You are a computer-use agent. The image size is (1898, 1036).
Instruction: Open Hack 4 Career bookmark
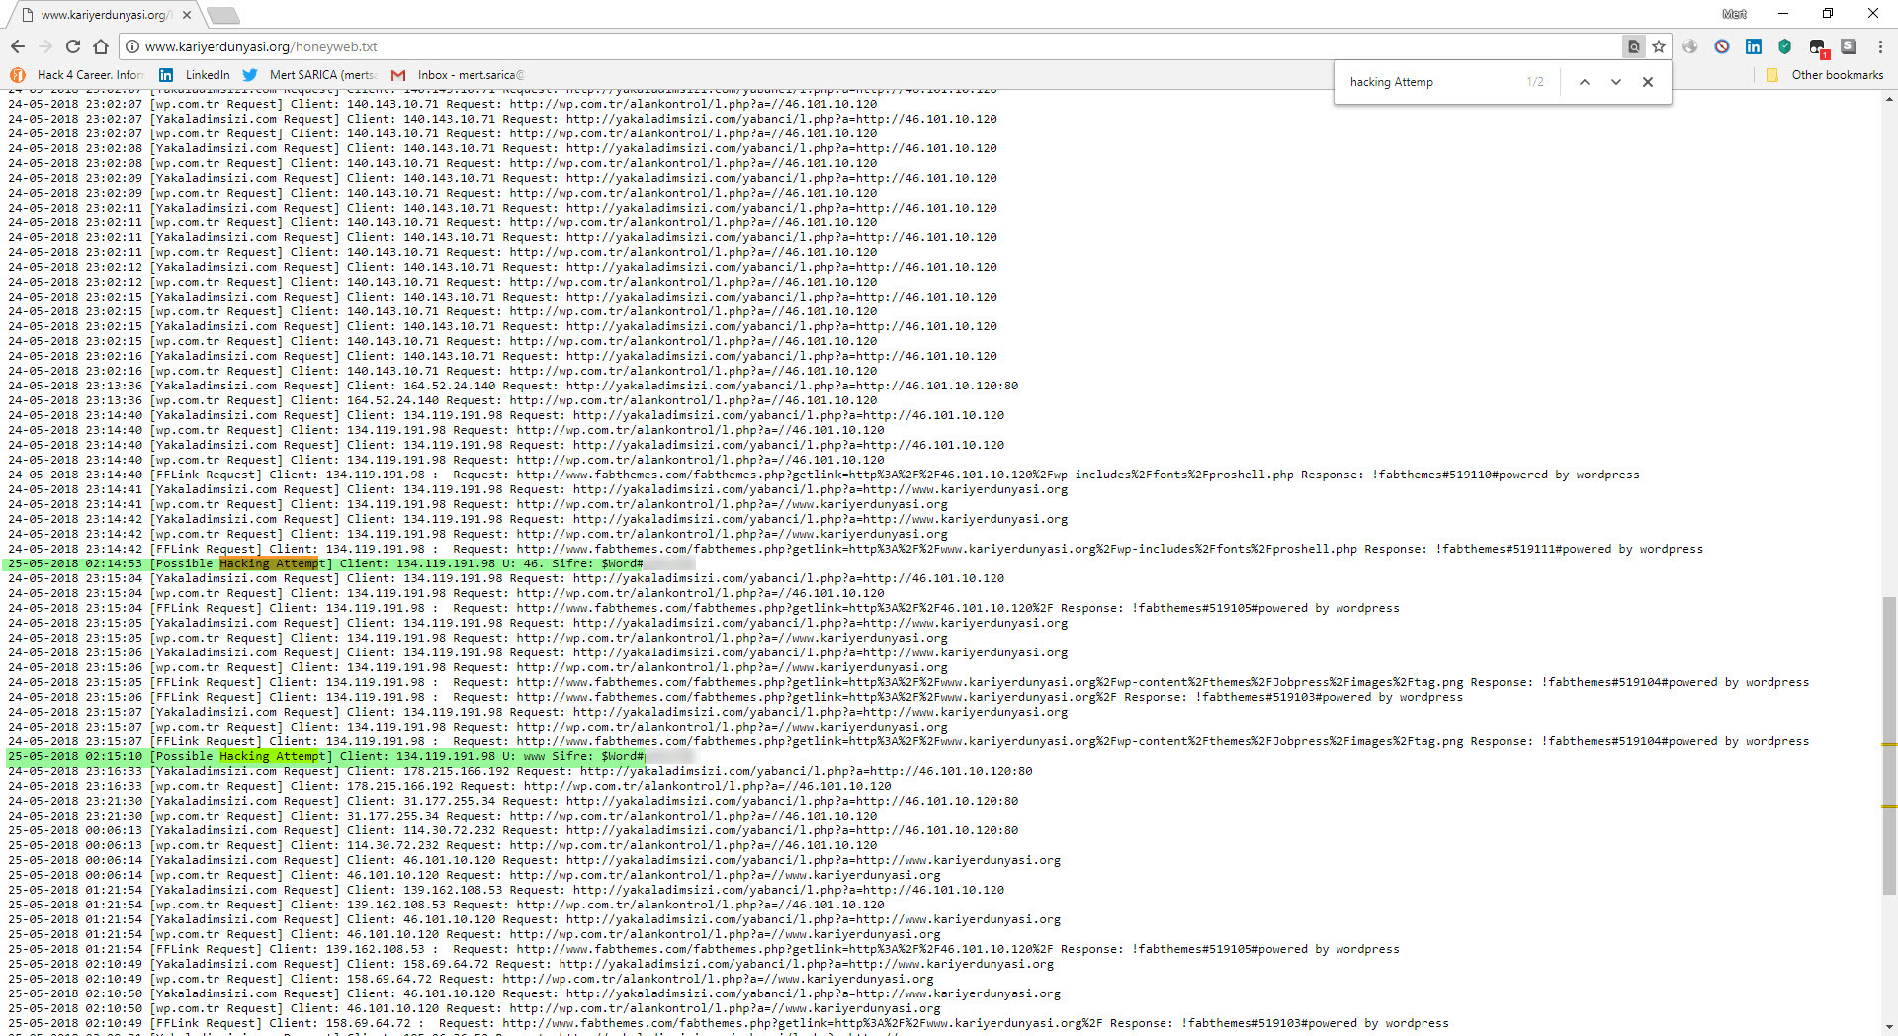pos(77,75)
